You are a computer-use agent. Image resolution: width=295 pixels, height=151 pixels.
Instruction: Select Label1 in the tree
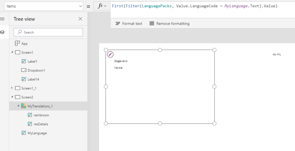(x=32, y=62)
